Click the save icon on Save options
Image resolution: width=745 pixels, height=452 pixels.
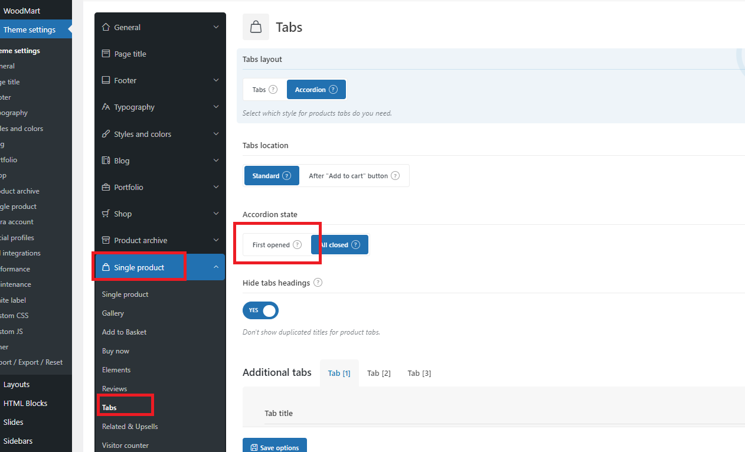tap(254, 448)
